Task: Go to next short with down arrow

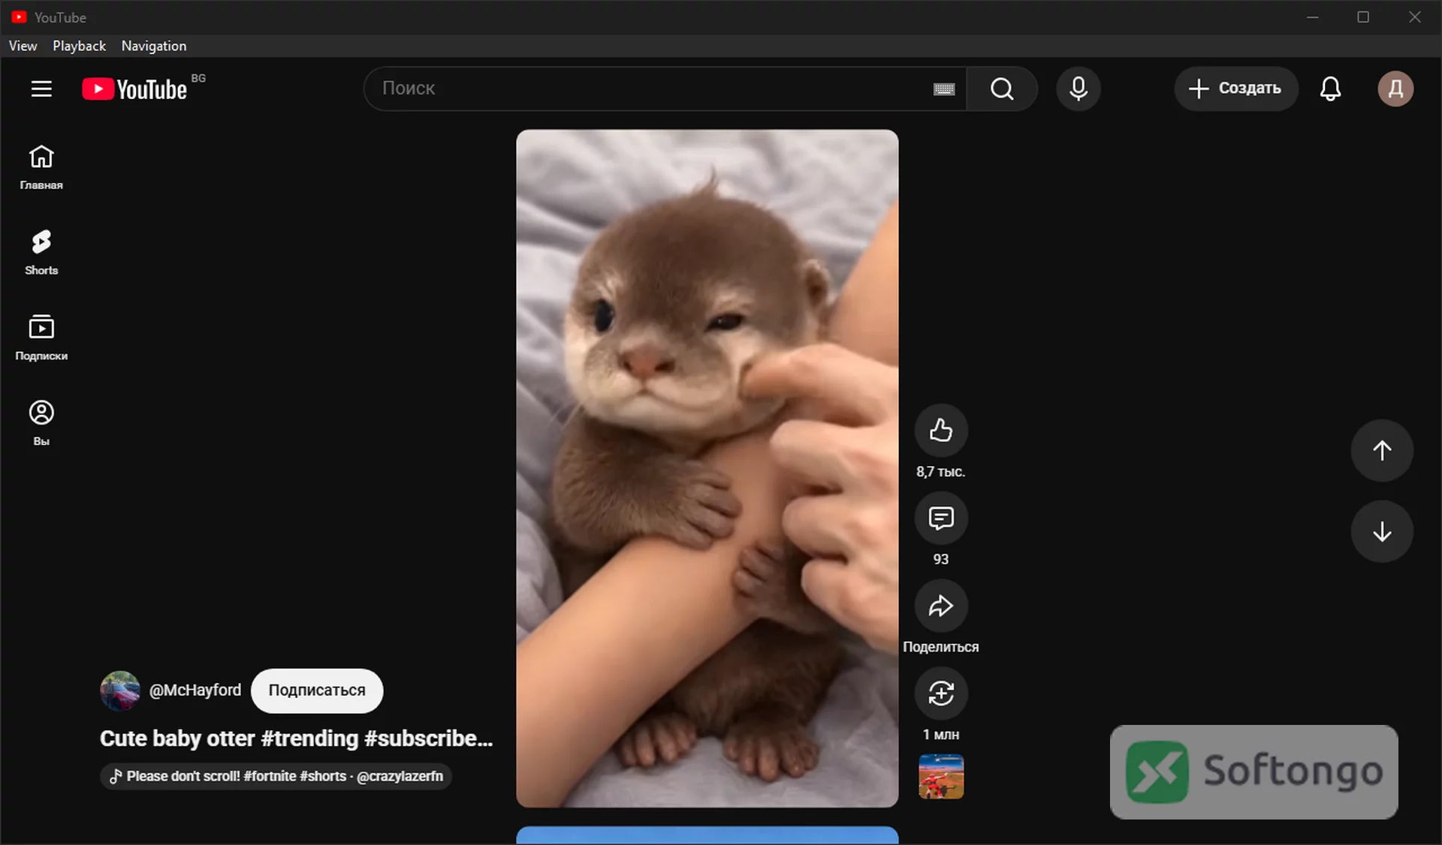Action: pos(1382,531)
